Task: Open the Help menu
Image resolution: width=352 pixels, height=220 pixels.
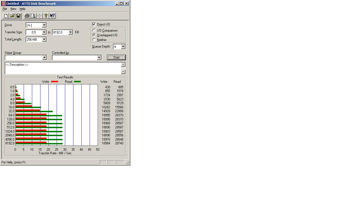Action: tap(23, 9)
